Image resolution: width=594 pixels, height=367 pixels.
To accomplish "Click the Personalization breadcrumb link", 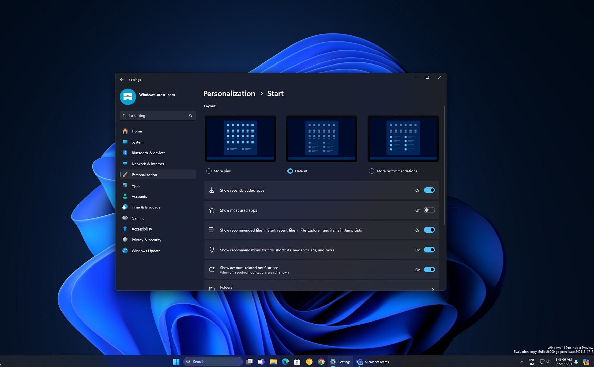I will tap(229, 94).
